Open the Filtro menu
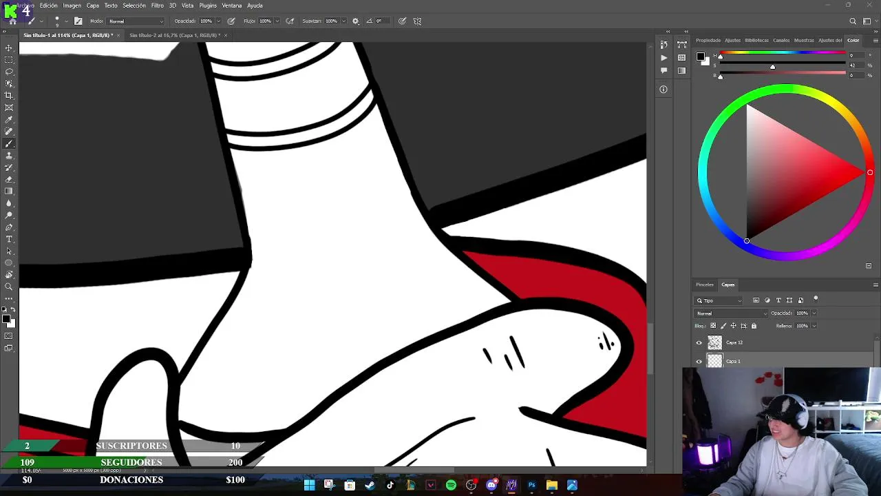The width and height of the screenshot is (881, 496). (158, 6)
